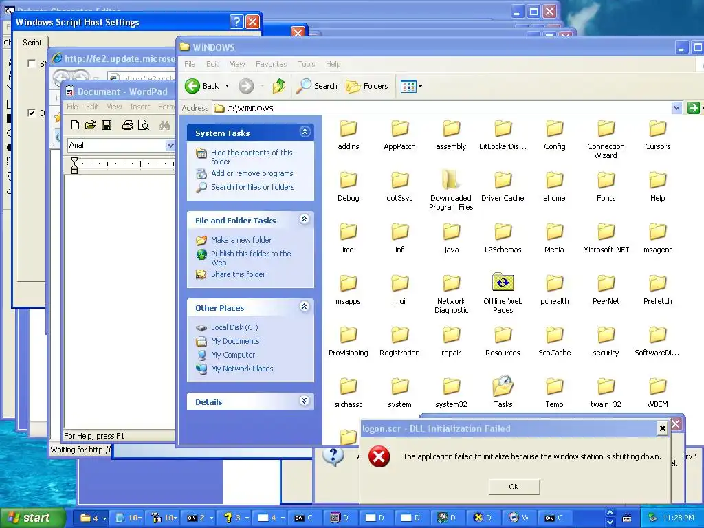The image size is (704, 528).
Task: Click command prompt group labeled 2 on taskbar
Action: 200,518
